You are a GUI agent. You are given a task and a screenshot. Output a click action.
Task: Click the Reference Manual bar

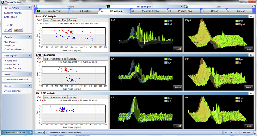(x=17, y=133)
